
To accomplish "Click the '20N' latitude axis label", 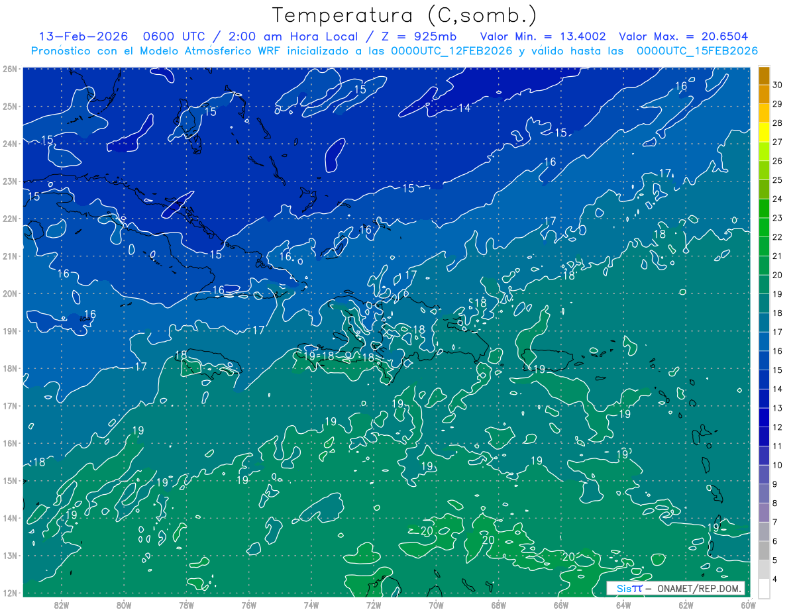I will click(10, 293).
